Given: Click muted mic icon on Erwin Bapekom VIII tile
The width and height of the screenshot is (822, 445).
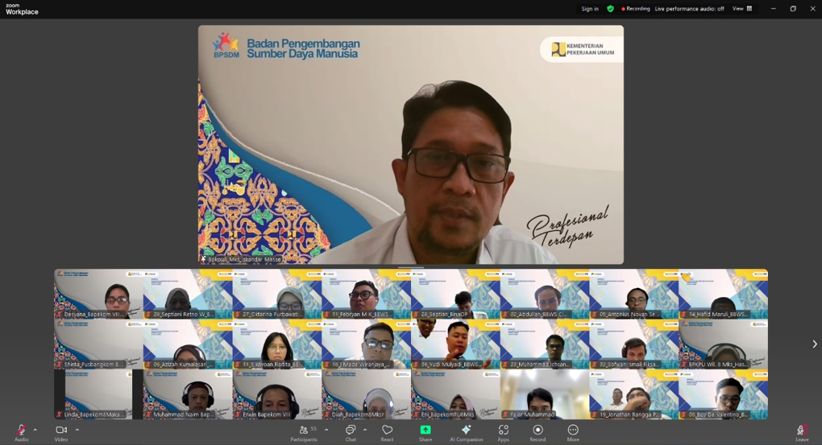Looking at the screenshot, I should click(238, 414).
